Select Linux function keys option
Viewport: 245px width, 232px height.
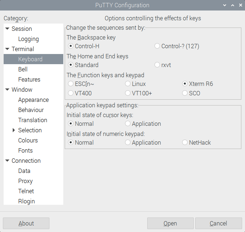tap(128, 84)
